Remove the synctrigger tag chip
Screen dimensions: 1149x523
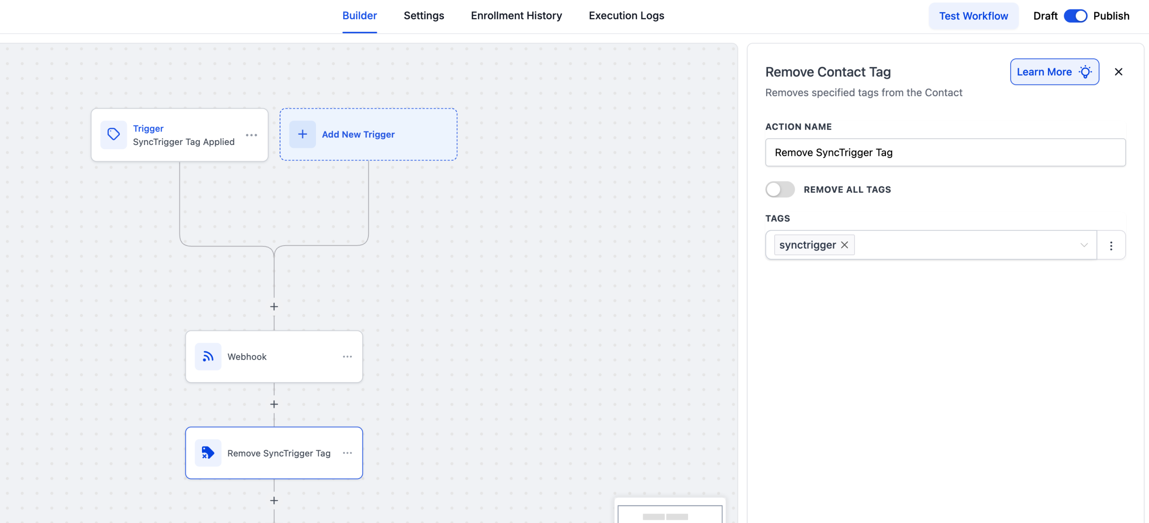click(844, 245)
